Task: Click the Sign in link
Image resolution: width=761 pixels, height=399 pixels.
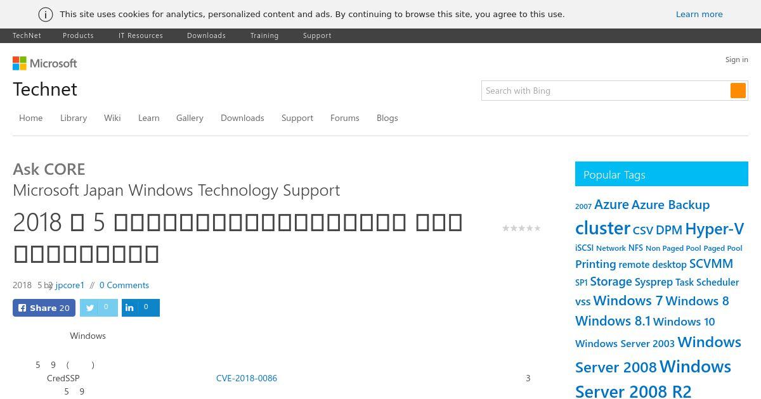Action: tap(737, 60)
